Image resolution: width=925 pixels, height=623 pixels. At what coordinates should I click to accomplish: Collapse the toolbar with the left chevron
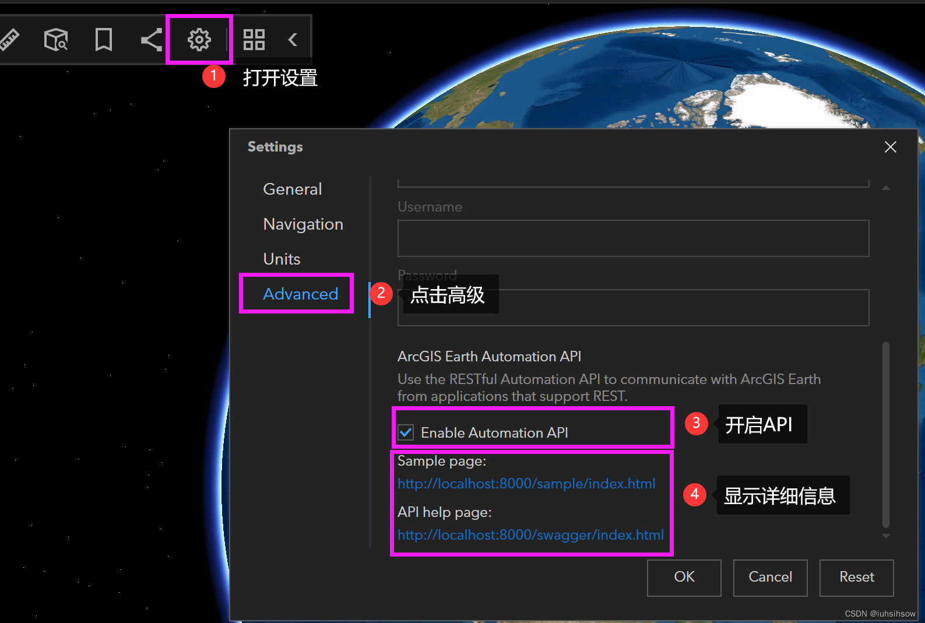(293, 40)
